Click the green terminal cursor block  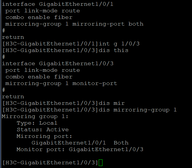tap(100, 163)
